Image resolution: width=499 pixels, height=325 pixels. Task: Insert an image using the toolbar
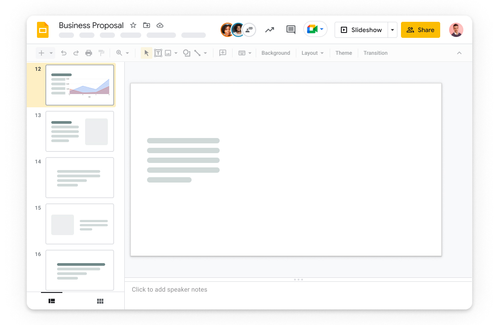168,53
